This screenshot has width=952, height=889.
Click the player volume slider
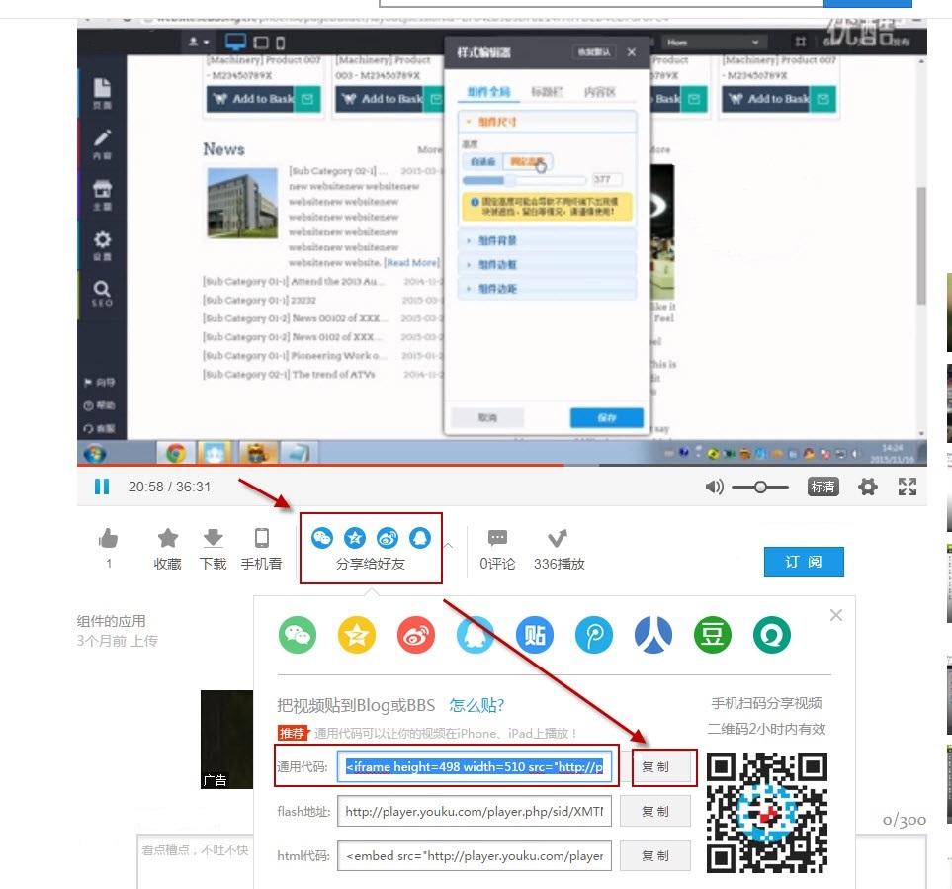(759, 487)
